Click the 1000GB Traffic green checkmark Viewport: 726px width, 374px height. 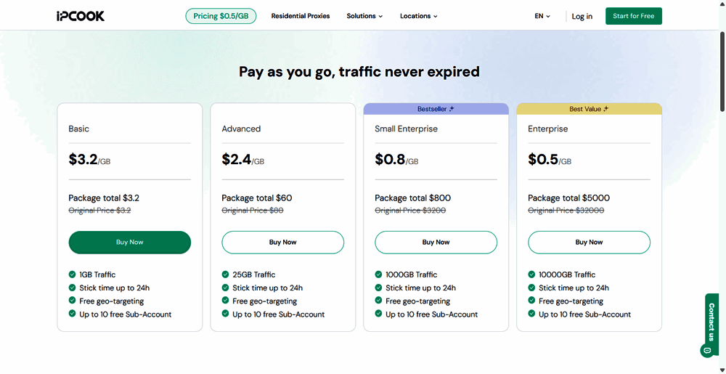[378, 275]
